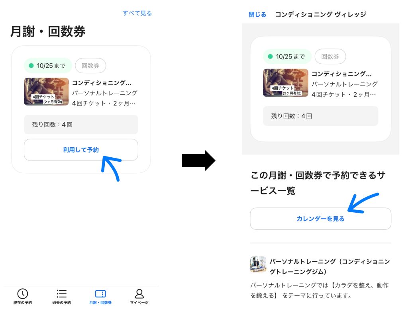Click the パーソナルトレーニング service thumbnail icon
This screenshot has height=315, width=408.
pyautogui.click(x=258, y=264)
